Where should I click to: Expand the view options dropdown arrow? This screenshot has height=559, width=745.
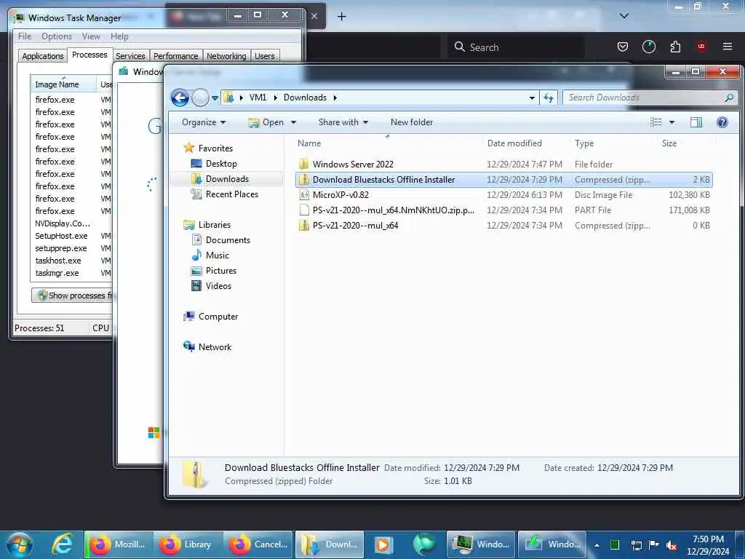672,122
